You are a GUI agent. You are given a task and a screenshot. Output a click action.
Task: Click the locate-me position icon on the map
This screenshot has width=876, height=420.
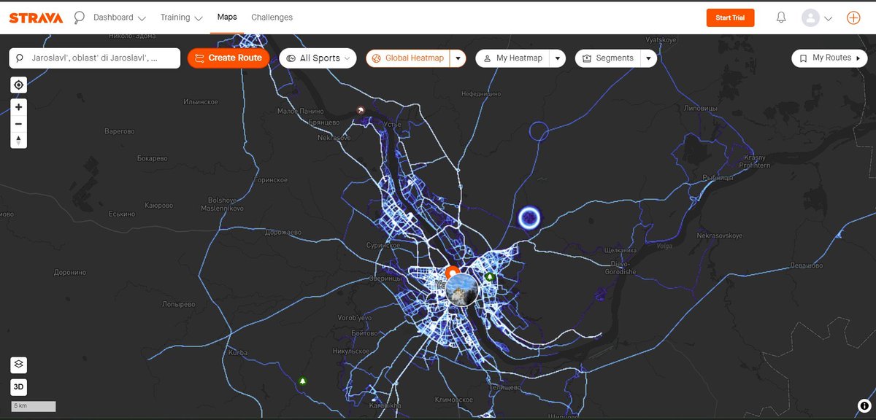coord(18,85)
